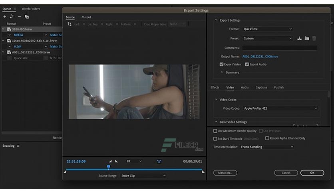Open Crop Proportions None dropdown
Screen dimensions: 334x193
(177, 24)
